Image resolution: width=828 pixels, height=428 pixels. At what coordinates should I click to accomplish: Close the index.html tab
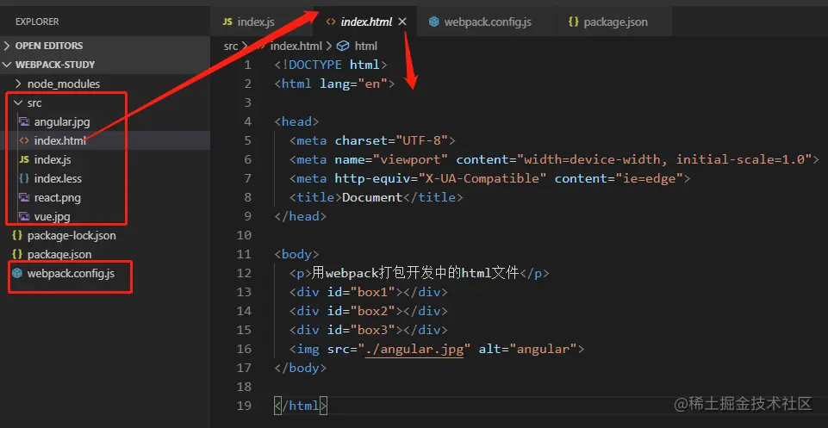[x=402, y=22]
